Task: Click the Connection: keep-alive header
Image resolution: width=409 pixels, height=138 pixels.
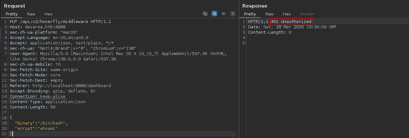Action: click(38, 97)
